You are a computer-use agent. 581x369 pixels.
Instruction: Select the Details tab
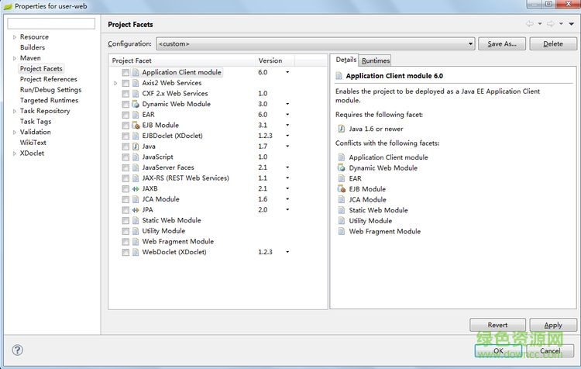tap(346, 60)
